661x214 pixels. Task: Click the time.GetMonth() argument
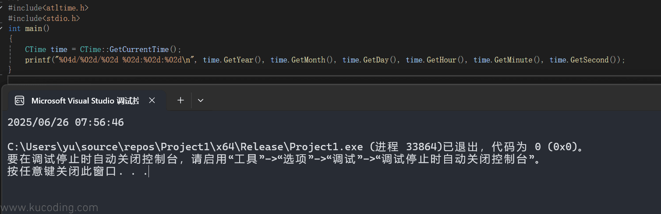pos(302,60)
